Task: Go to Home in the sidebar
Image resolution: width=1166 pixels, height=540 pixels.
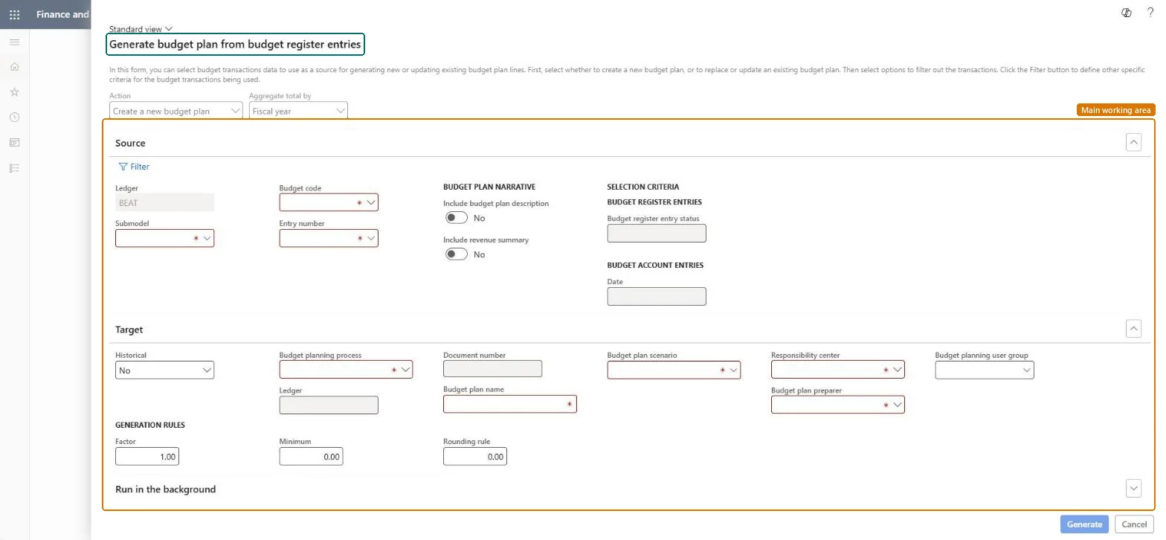Action: point(14,67)
